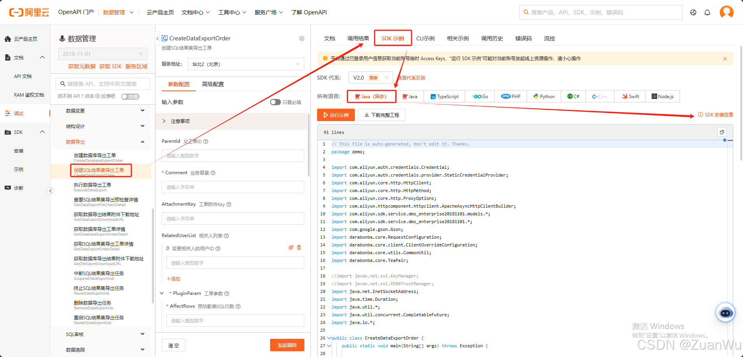The width and height of the screenshot is (743, 357).
Task: Toggle the 详细 switch
Action: (130, 97)
